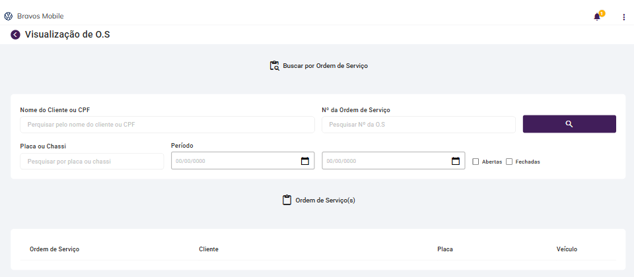Click the search clipboard icon
The image size is (634, 277).
click(275, 66)
